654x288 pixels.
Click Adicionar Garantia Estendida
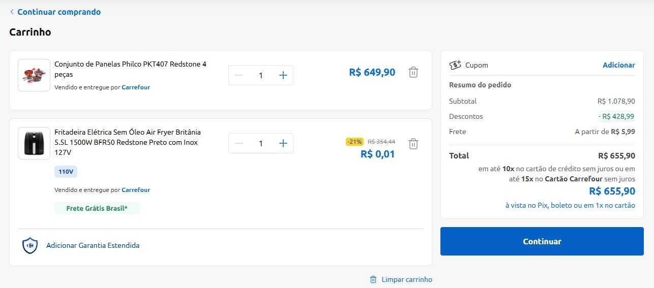[93, 245]
